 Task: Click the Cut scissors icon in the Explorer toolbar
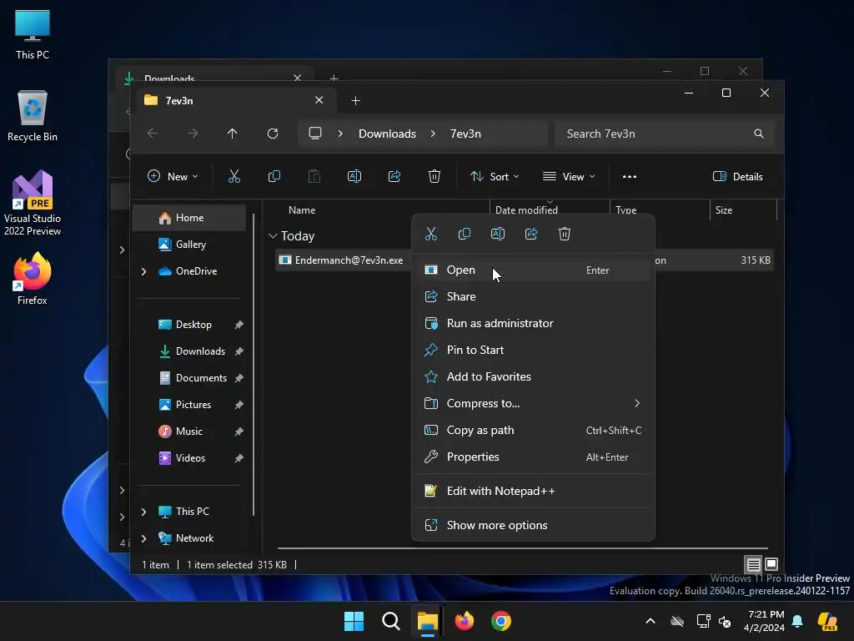click(234, 177)
